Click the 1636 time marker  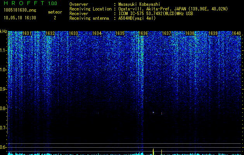point(143,33)
